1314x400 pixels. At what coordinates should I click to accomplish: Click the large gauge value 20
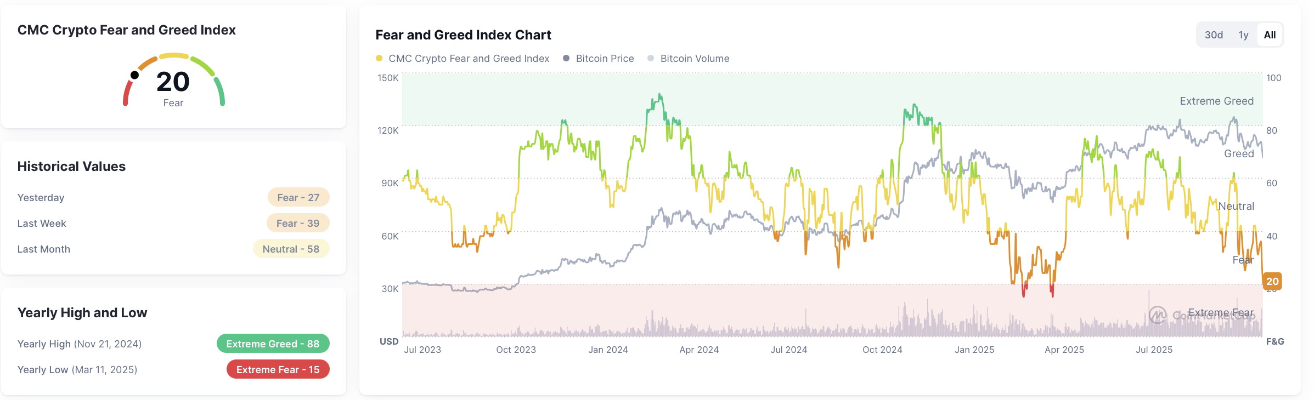point(173,82)
